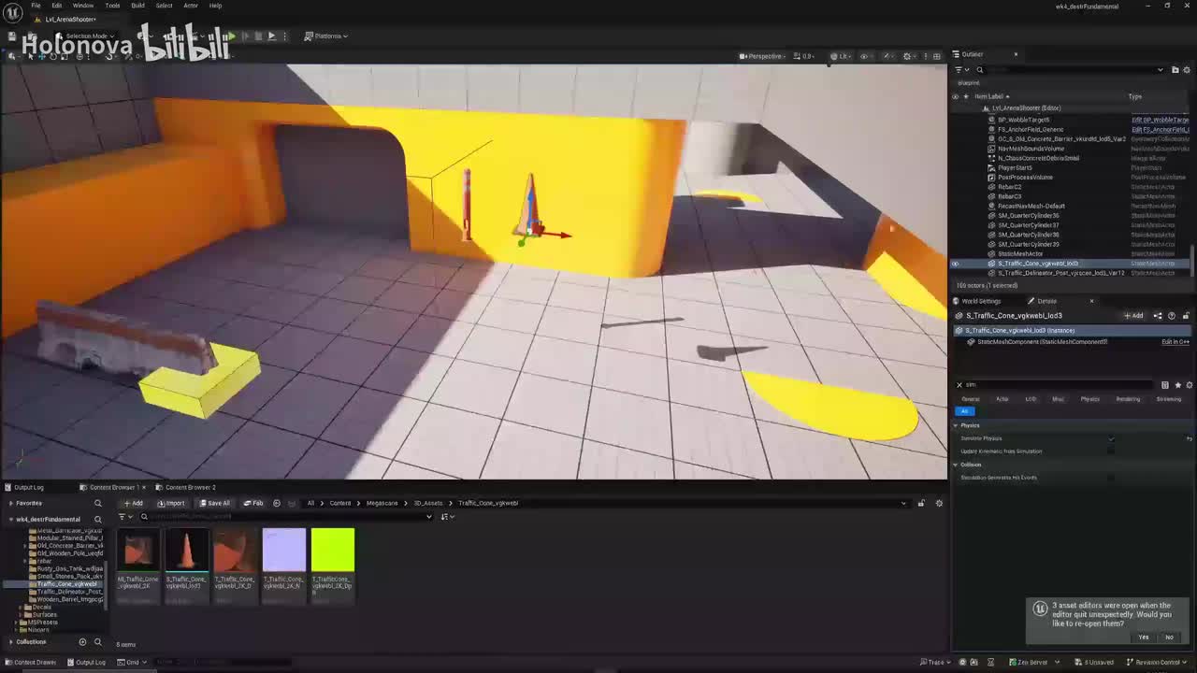The width and height of the screenshot is (1197, 673).
Task: Click Import in Content Browser
Action: 171,503
